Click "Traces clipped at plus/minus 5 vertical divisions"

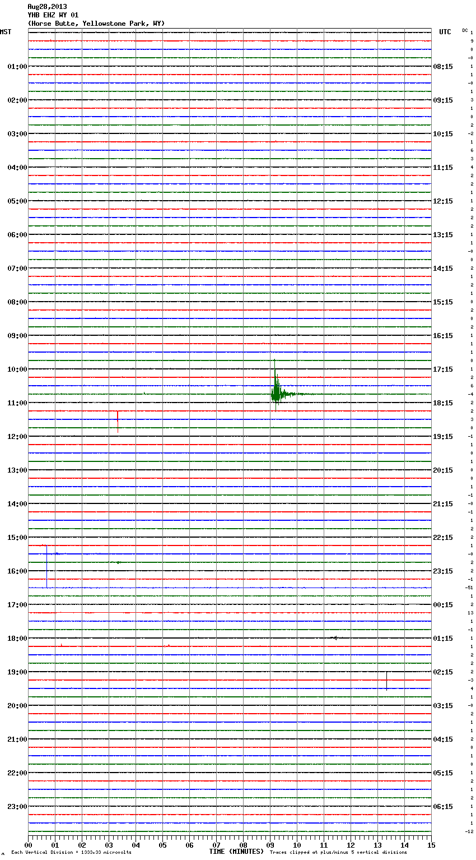(338, 853)
